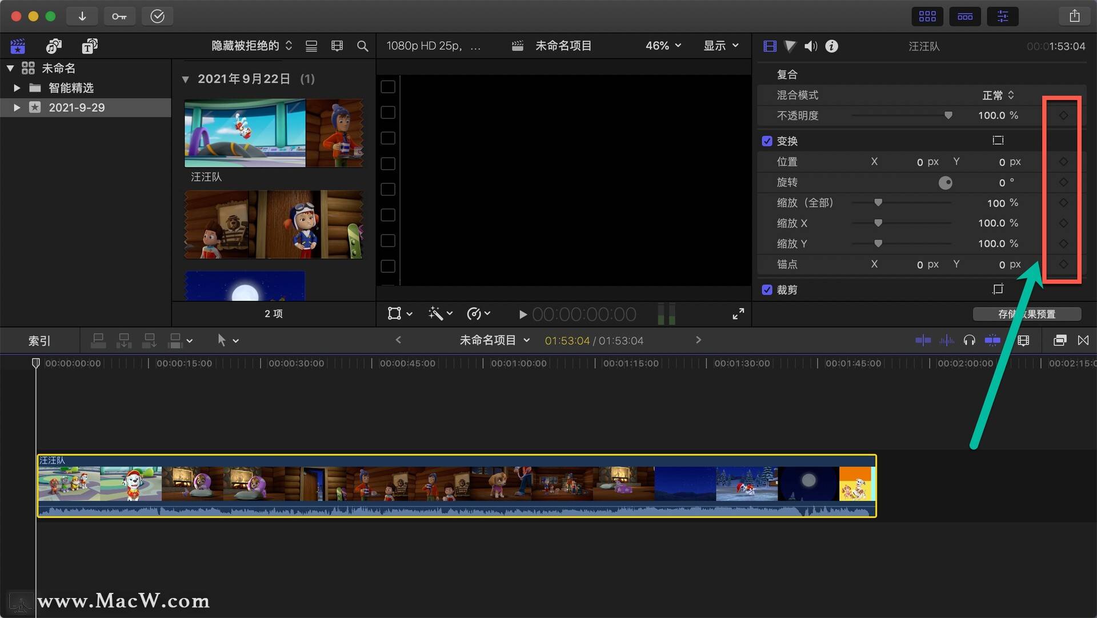Open the Color inspector triangle tab
1097x618 pixels.
[x=790, y=46]
